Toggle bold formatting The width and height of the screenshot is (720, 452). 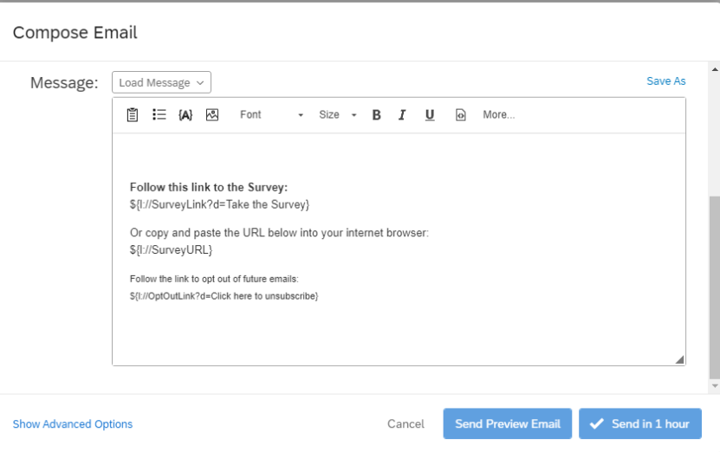point(376,114)
